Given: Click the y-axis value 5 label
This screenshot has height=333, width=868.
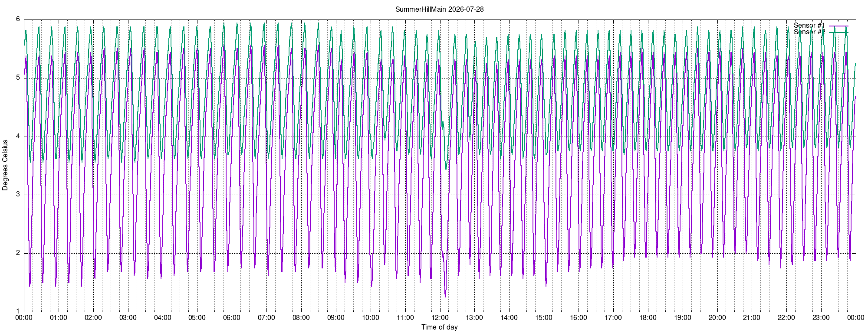Looking at the screenshot, I should pyautogui.click(x=18, y=78).
